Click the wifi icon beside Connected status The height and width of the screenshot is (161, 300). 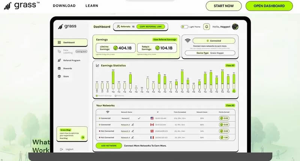pos(188,41)
